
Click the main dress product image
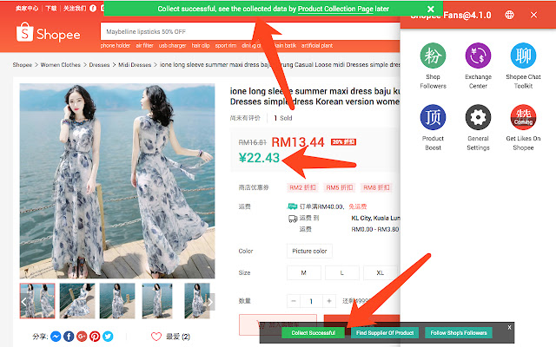(x=117, y=181)
